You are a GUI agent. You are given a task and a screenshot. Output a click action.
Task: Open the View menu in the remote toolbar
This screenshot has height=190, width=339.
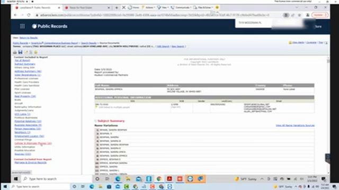163,7
